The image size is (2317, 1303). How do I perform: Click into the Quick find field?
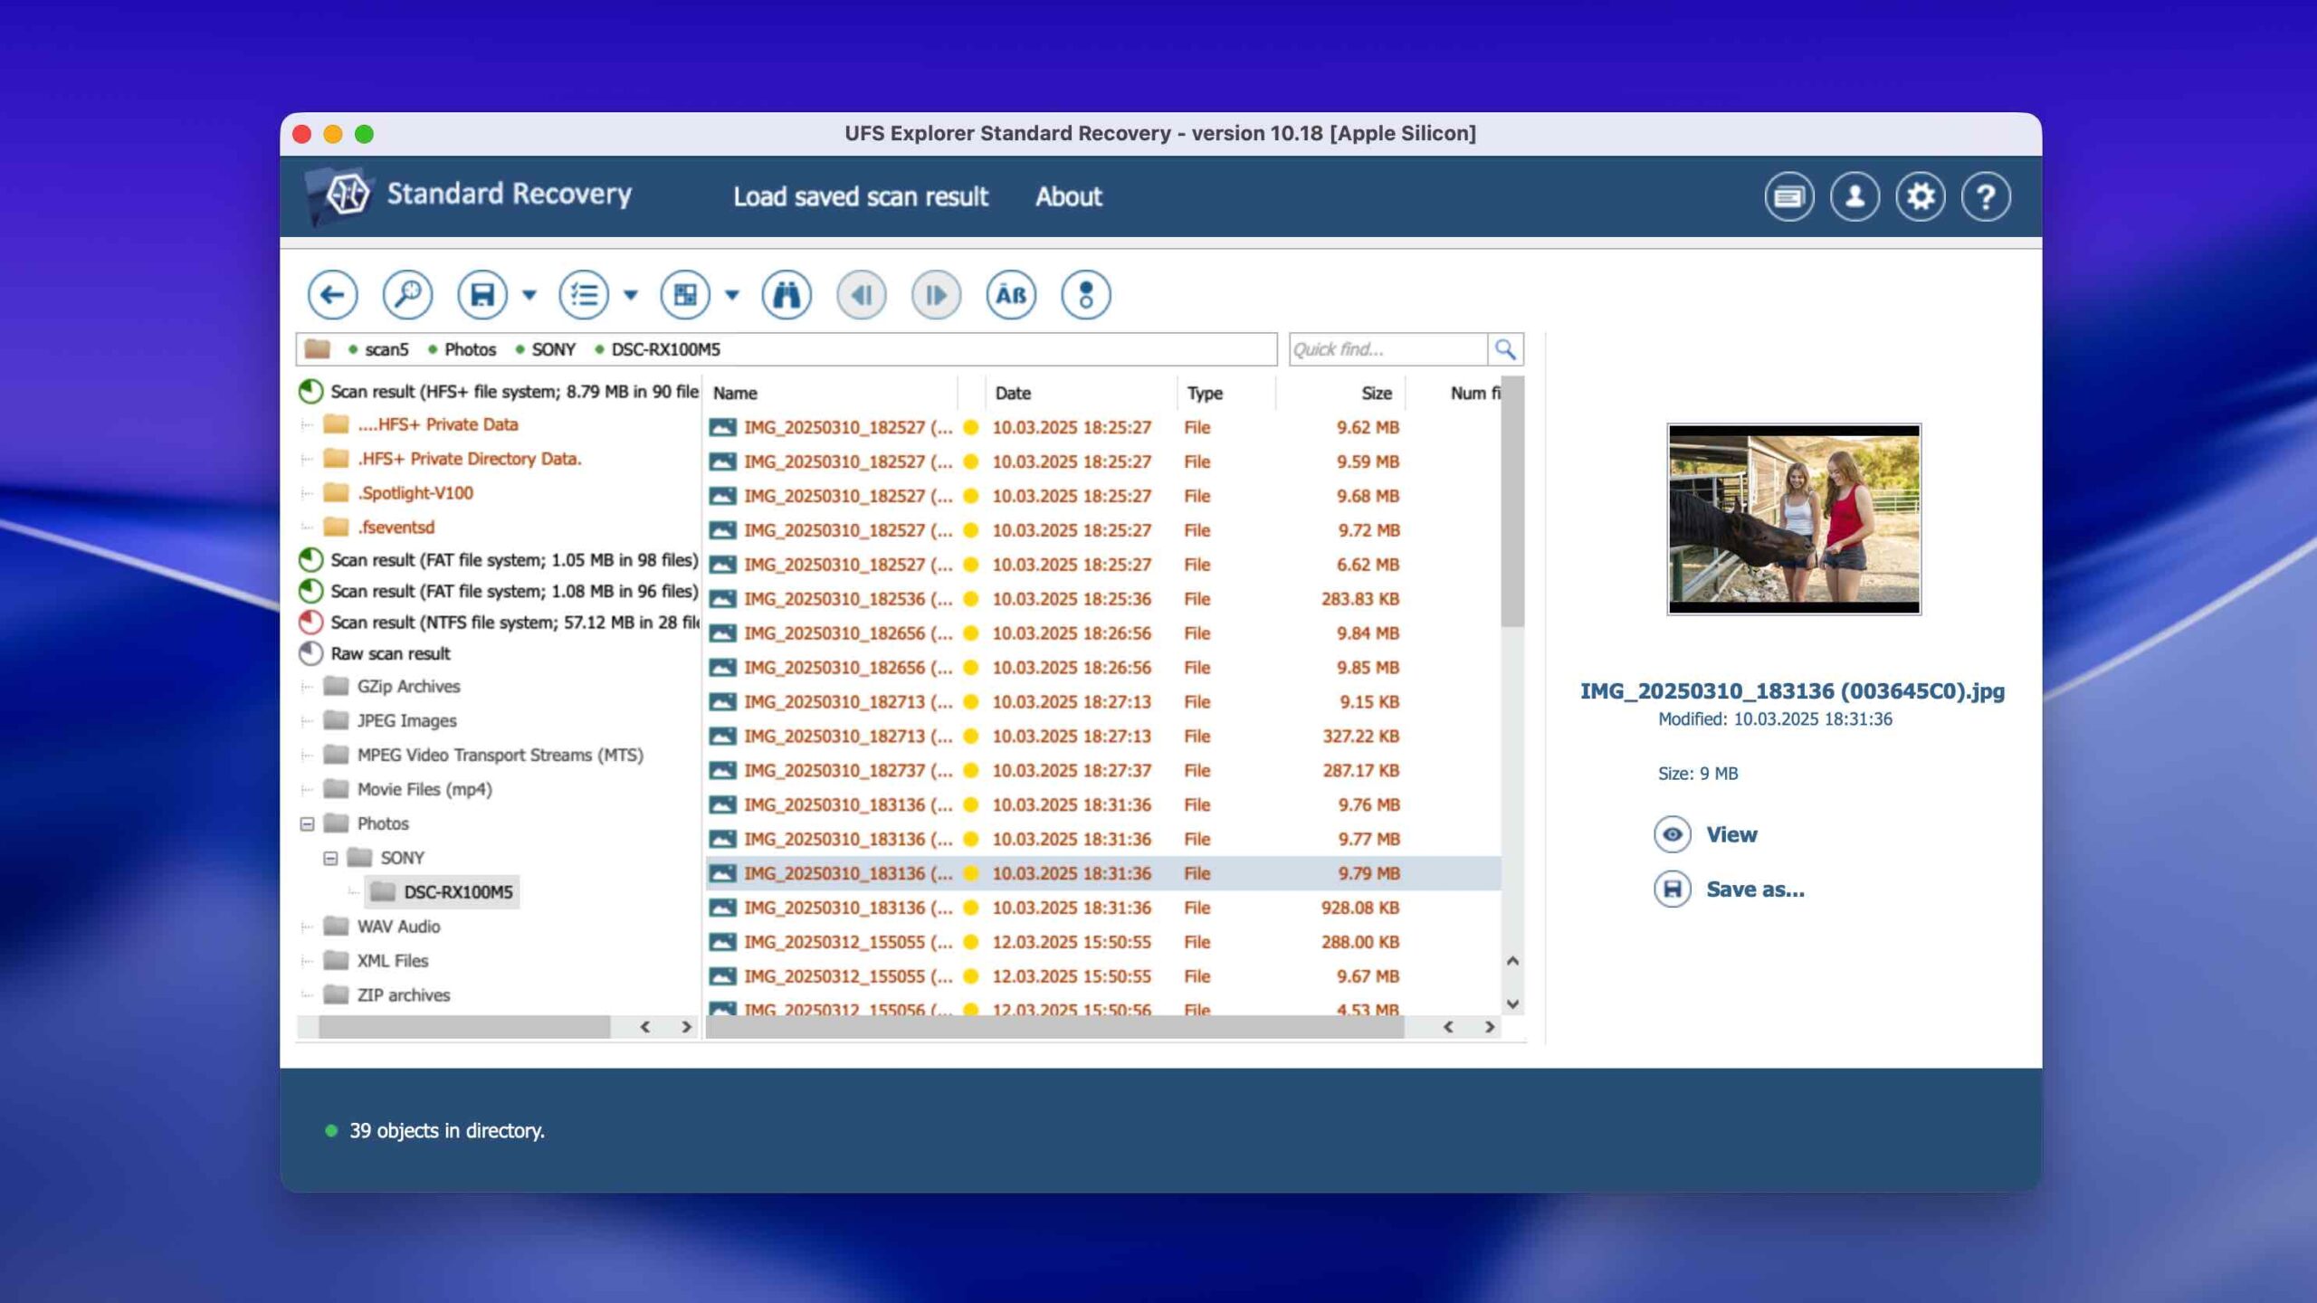[1387, 349]
